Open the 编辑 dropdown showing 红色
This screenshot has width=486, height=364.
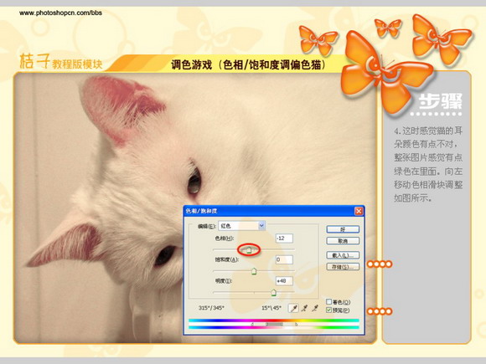(x=242, y=226)
